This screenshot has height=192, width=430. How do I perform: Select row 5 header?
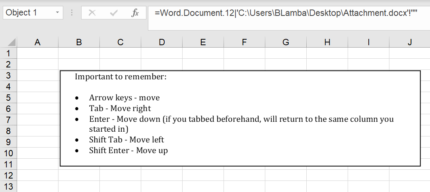point(8,98)
